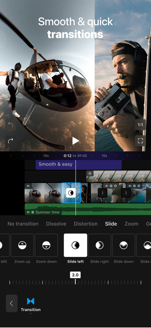Tap the 01:42 total duration text

(x=82, y=156)
